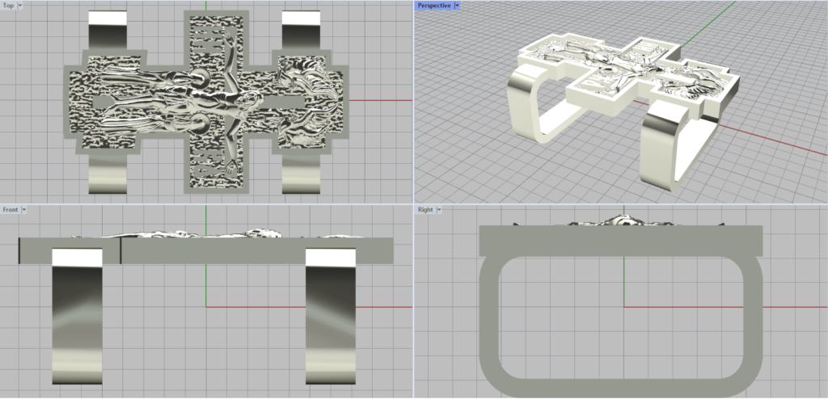
Task: Expand the Front viewport menu arrow
Action: point(24,209)
